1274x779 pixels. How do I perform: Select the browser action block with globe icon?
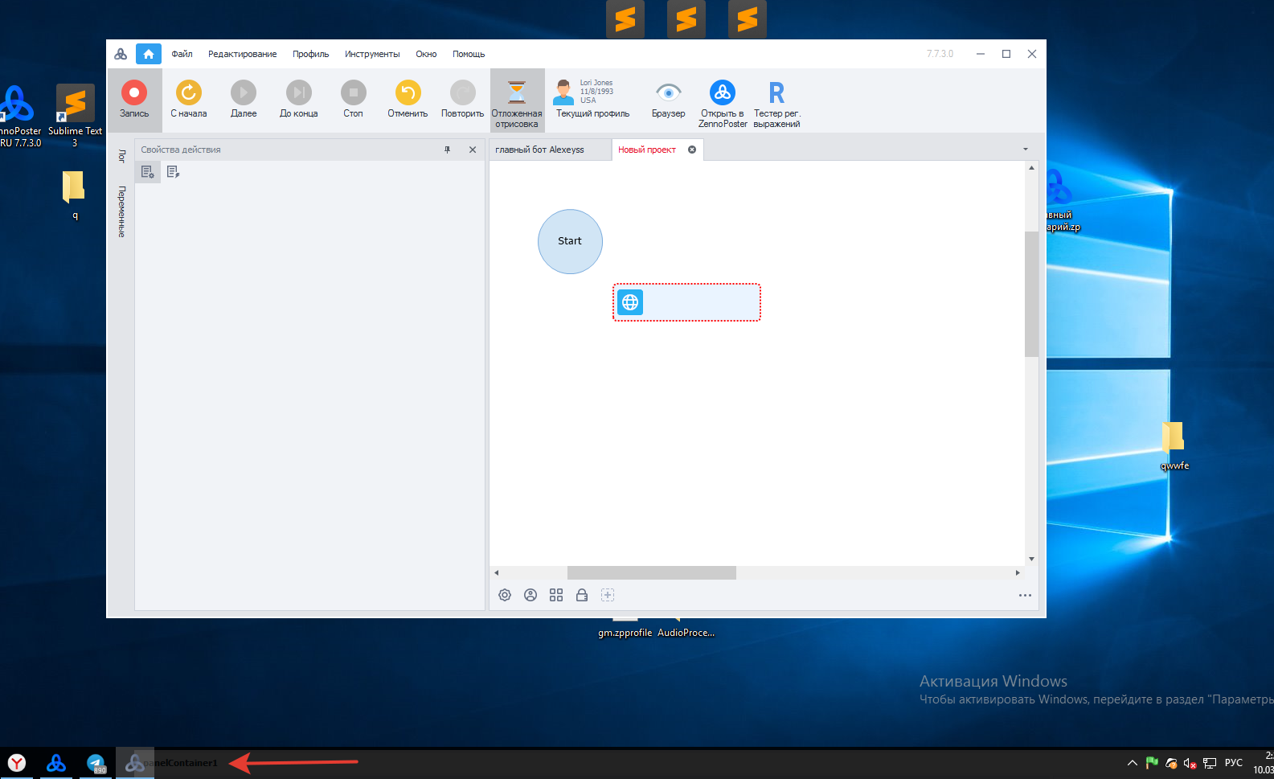pos(686,302)
